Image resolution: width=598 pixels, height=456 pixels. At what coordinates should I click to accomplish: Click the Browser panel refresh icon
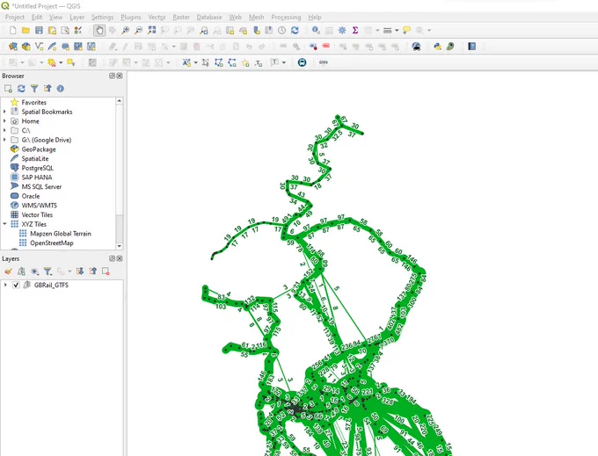coord(21,89)
